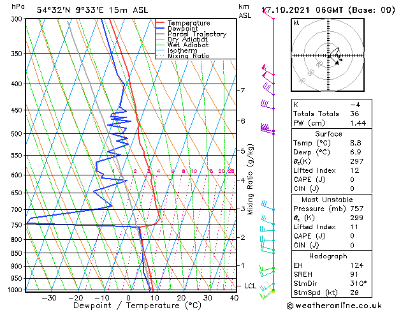Screen dimensions: 401x310
Task: Click the pink wind barb at 300 hPa
Action: (x=268, y=14)
